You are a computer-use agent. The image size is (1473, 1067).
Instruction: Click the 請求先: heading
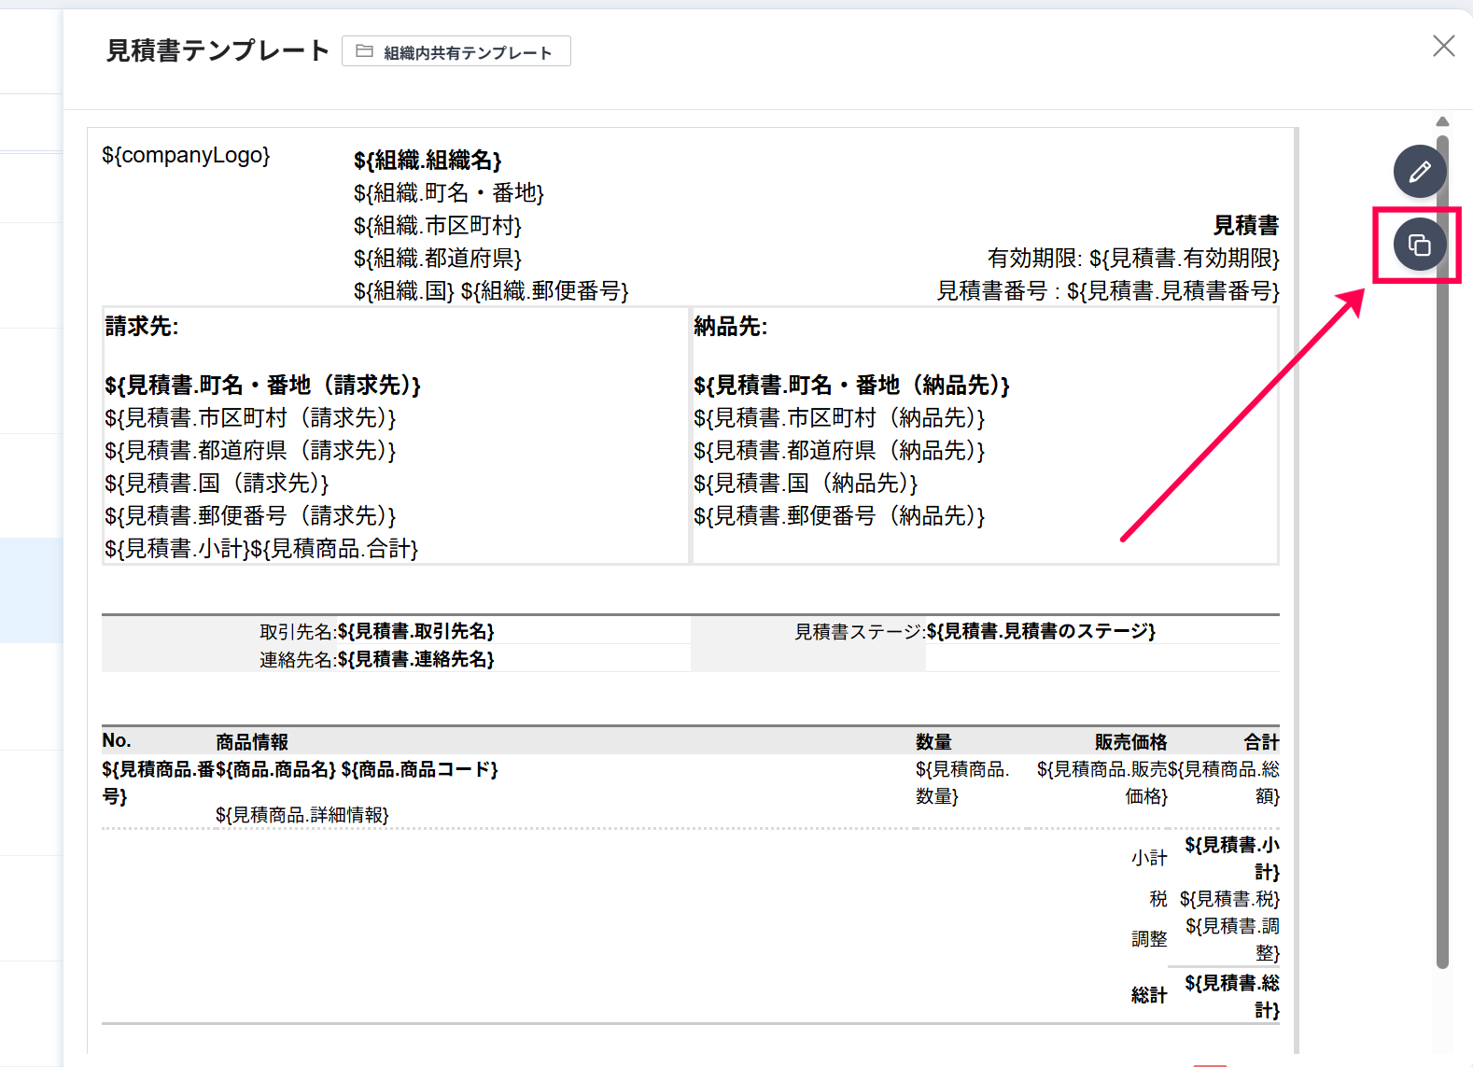point(142,327)
